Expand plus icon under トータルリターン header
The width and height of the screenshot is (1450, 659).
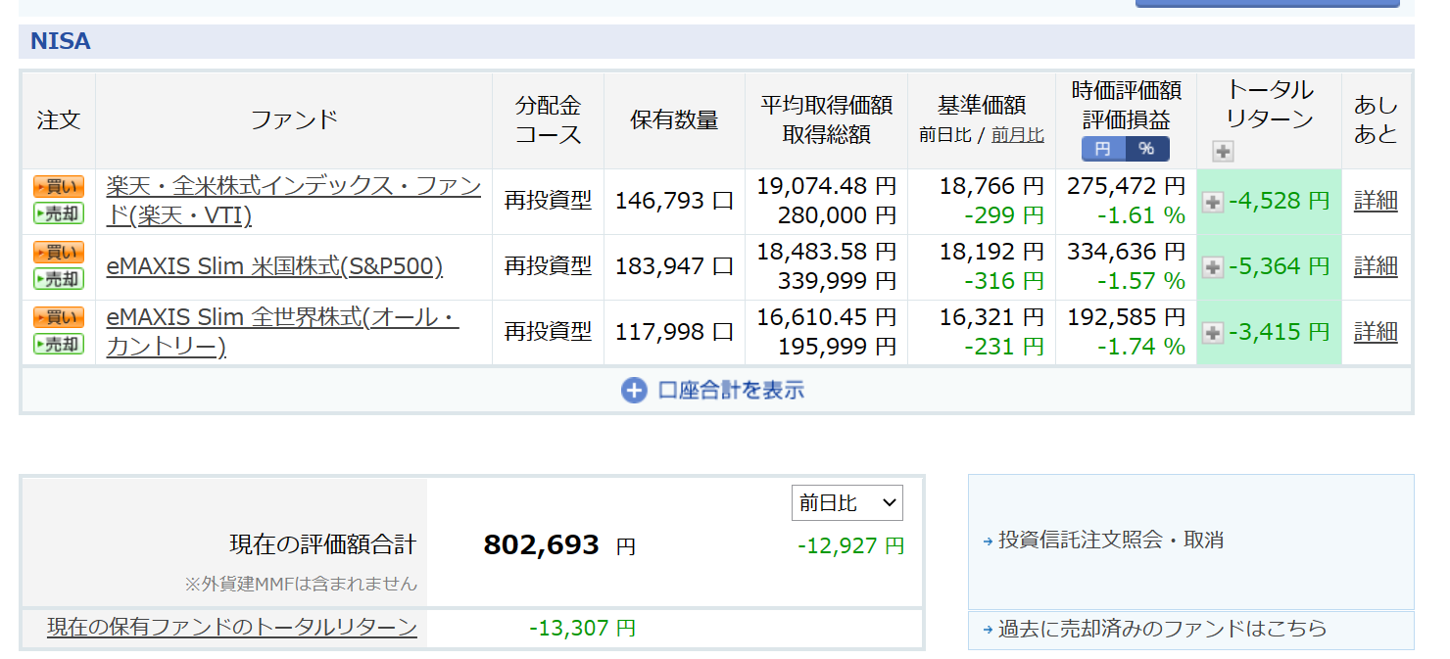click(1223, 152)
